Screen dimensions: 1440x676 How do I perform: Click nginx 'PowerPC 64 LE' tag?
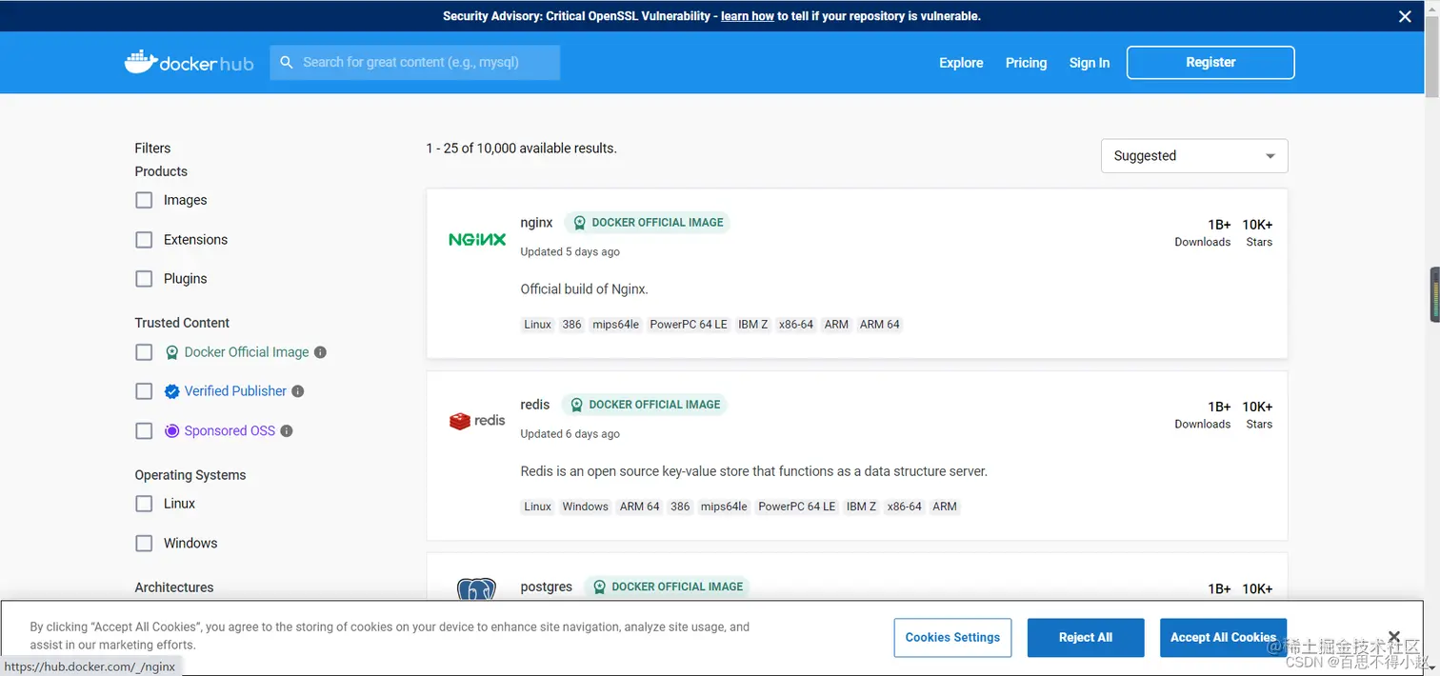689,325
